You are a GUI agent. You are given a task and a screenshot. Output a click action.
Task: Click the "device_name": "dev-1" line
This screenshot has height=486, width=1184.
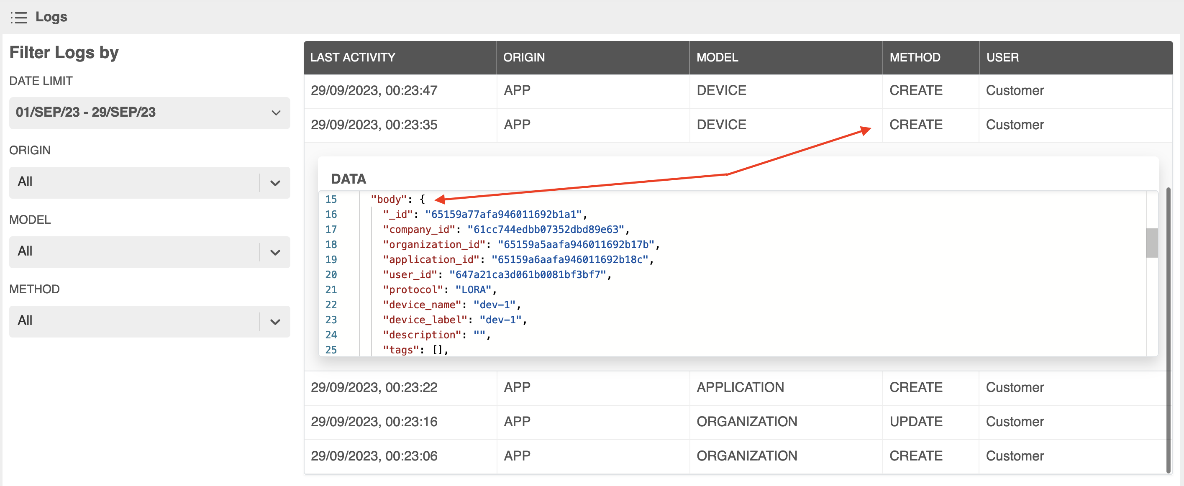pos(451,305)
